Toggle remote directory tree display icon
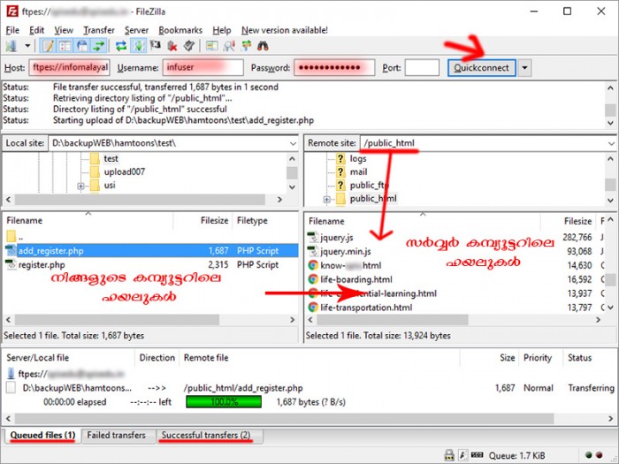This screenshot has height=464, width=619. 81,46
